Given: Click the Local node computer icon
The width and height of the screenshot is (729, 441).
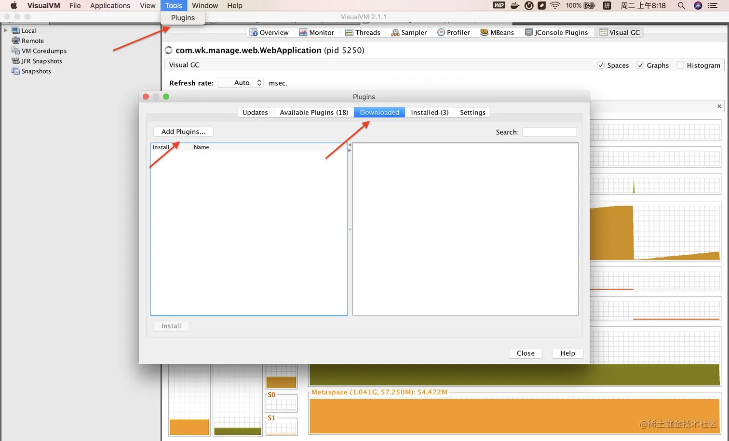Looking at the screenshot, I should coord(15,30).
